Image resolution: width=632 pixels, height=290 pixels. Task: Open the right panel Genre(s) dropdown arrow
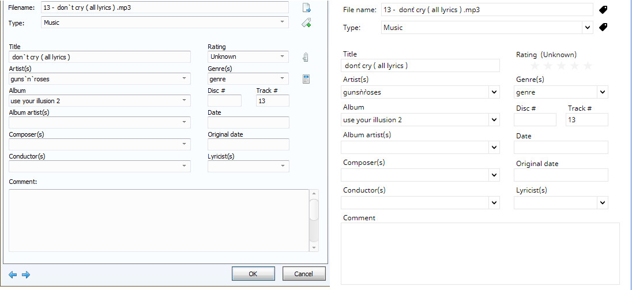coord(602,92)
